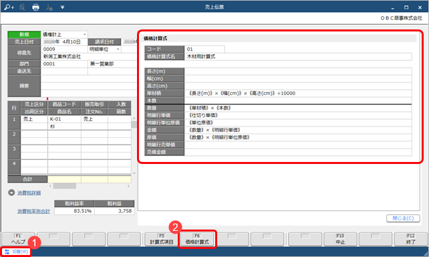Screen dimensions: 429x257
Task: Click the 粗利益率 value 83.51%
Action: pos(74,211)
